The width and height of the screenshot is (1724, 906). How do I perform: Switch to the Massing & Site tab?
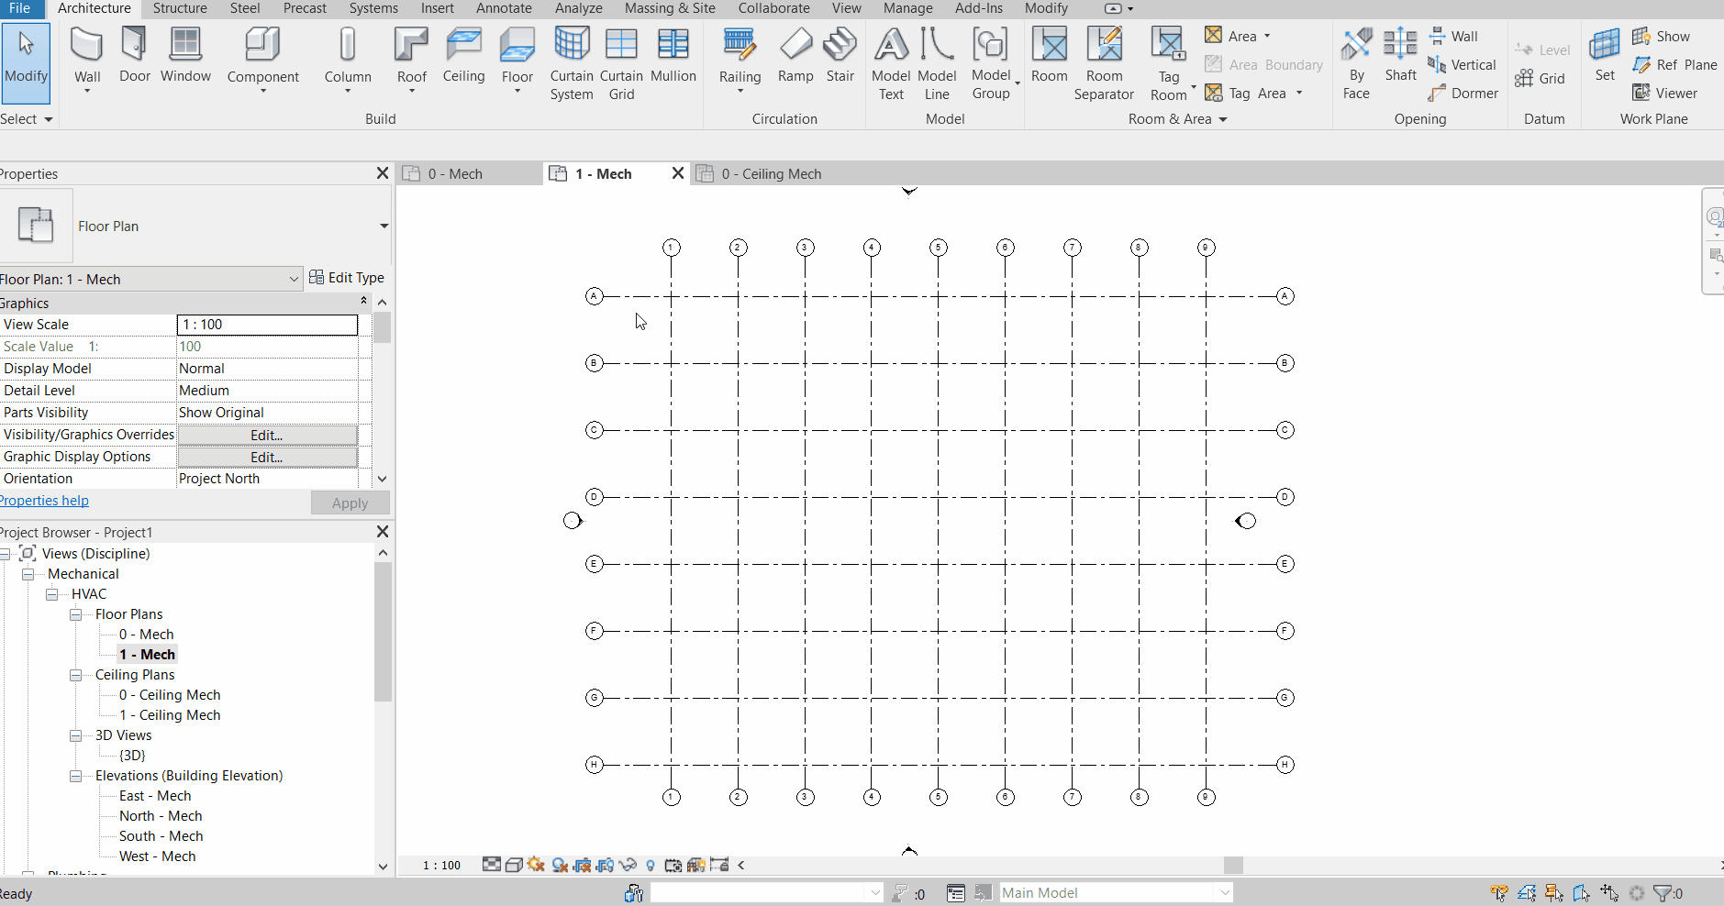[x=670, y=8]
